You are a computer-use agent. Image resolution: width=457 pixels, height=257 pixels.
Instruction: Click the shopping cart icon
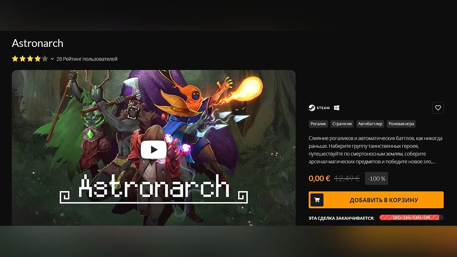(317, 200)
